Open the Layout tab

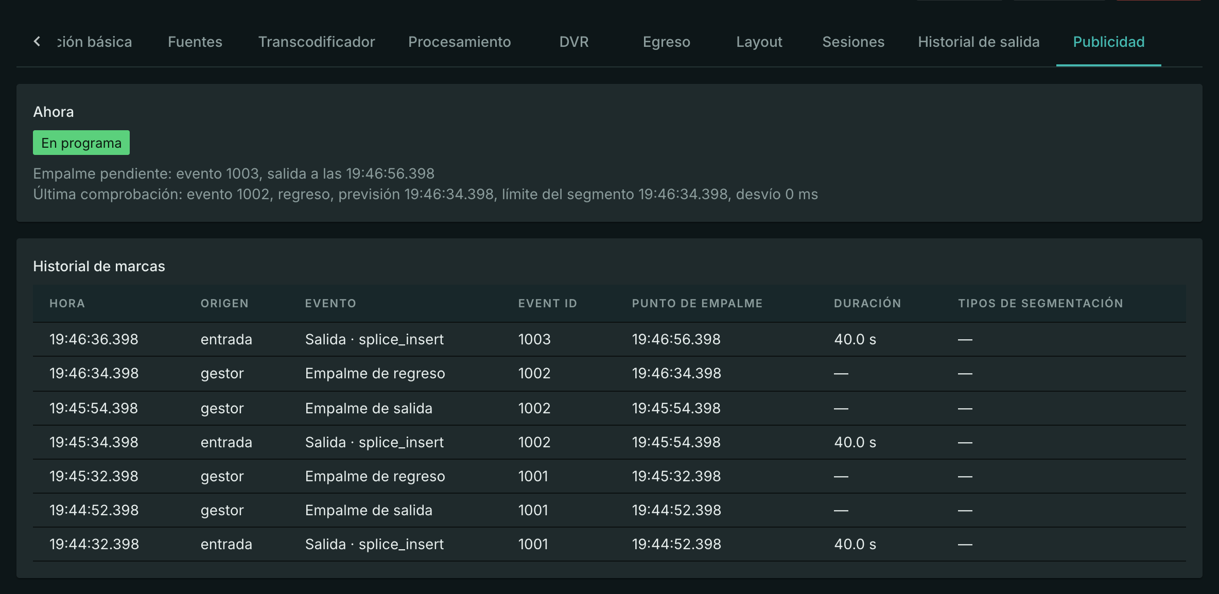(x=759, y=42)
